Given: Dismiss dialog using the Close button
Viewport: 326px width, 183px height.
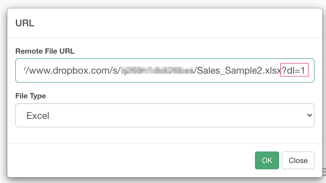Looking at the screenshot, I should [298, 160].
